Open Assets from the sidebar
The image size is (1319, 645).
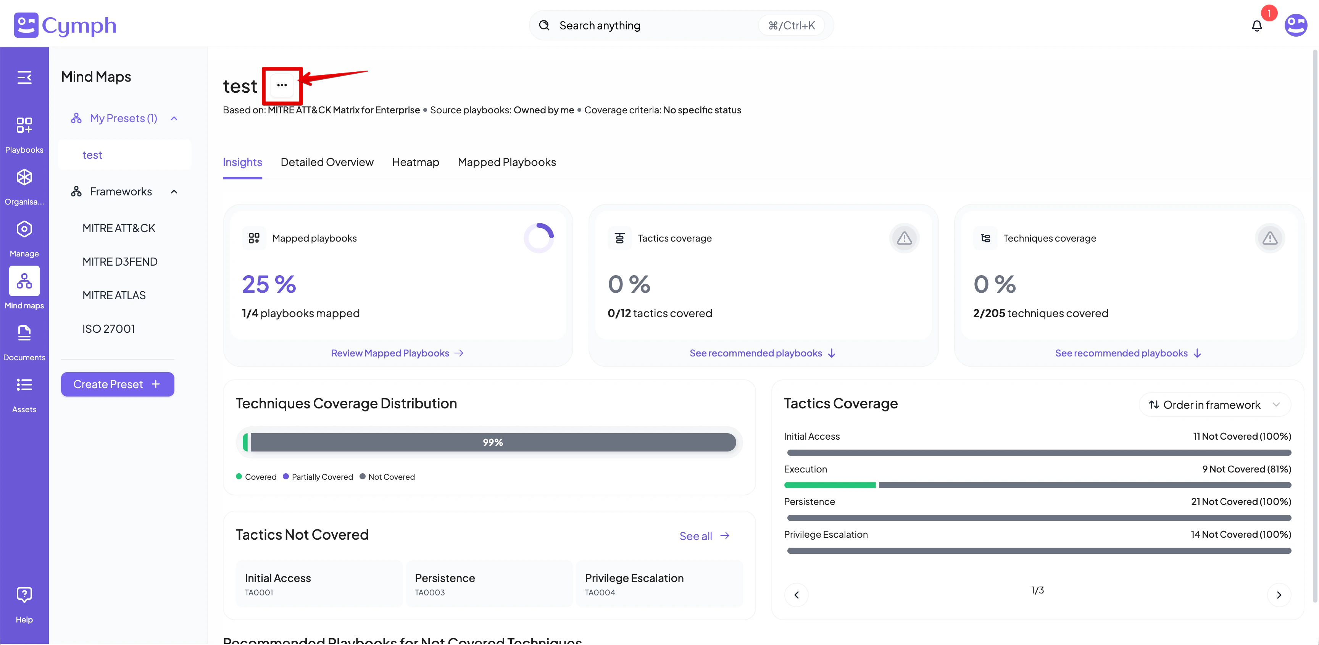(24, 395)
